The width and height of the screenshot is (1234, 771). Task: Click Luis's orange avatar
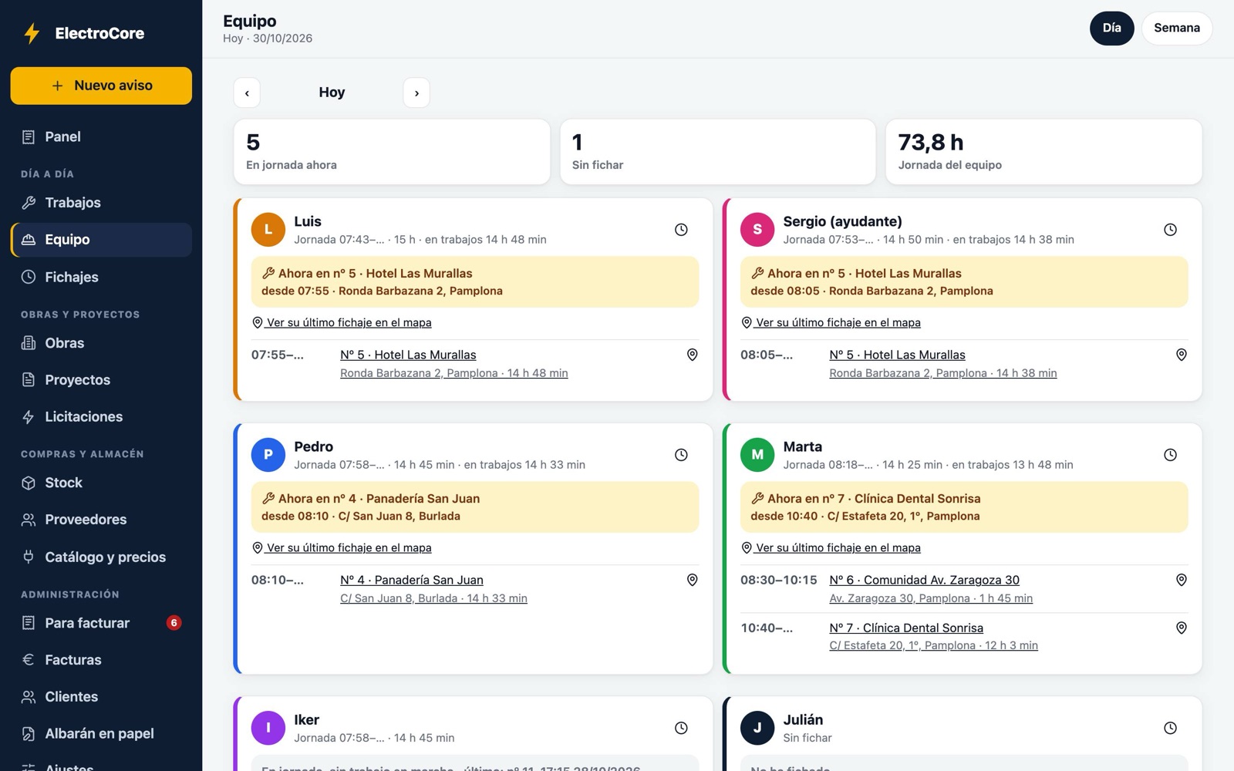pyautogui.click(x=268, y=230)
